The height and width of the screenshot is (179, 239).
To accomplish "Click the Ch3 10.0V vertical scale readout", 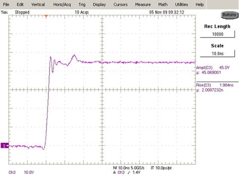I will (21, 173).
